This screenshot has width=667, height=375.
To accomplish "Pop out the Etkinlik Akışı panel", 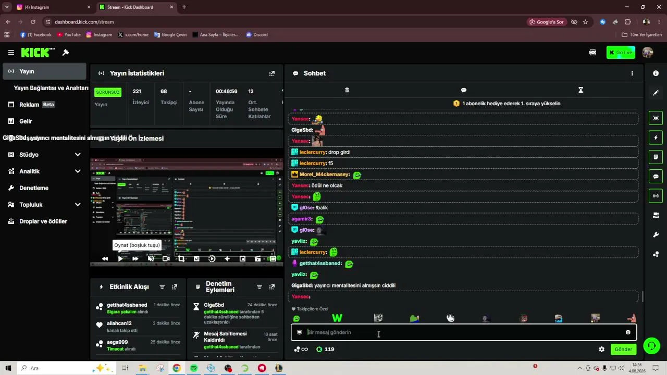I will point(175,287).
